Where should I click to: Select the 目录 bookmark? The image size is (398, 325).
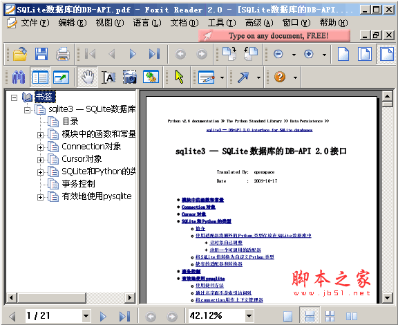click(x=70, y=122)
